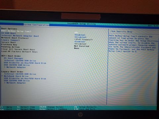Click Enter Select SubMenu hint

click(x=53, y=109)
